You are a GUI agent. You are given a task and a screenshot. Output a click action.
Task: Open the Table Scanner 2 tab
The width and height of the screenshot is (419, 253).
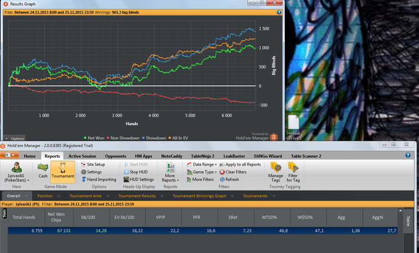pos(306,156)
